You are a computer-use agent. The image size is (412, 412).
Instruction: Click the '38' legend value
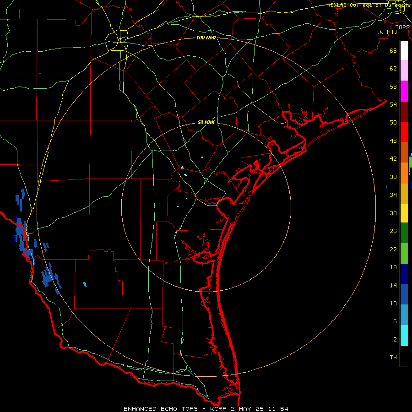[393, 177]
